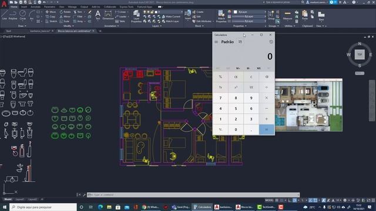Open the Insert ribbon tab
376x211 pixels.
[x=24, y=6]
